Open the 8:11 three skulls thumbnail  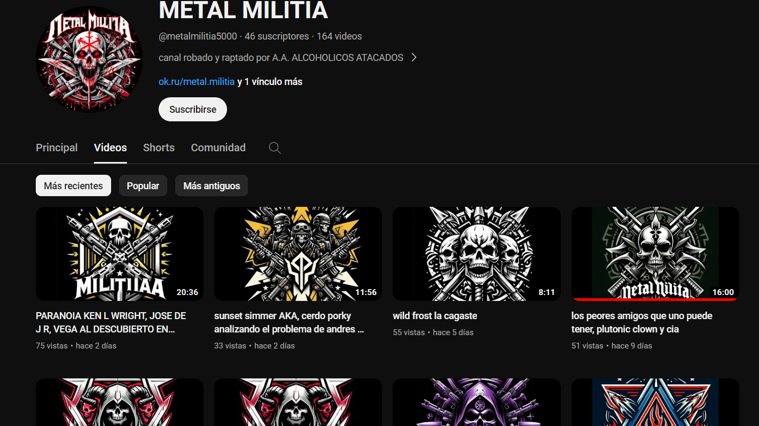pyautogui.click(x=476, y=254)
